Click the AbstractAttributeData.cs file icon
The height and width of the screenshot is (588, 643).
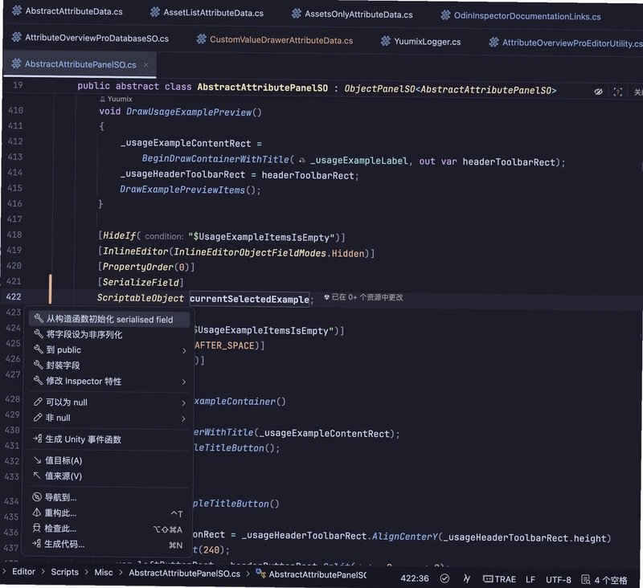17,10
